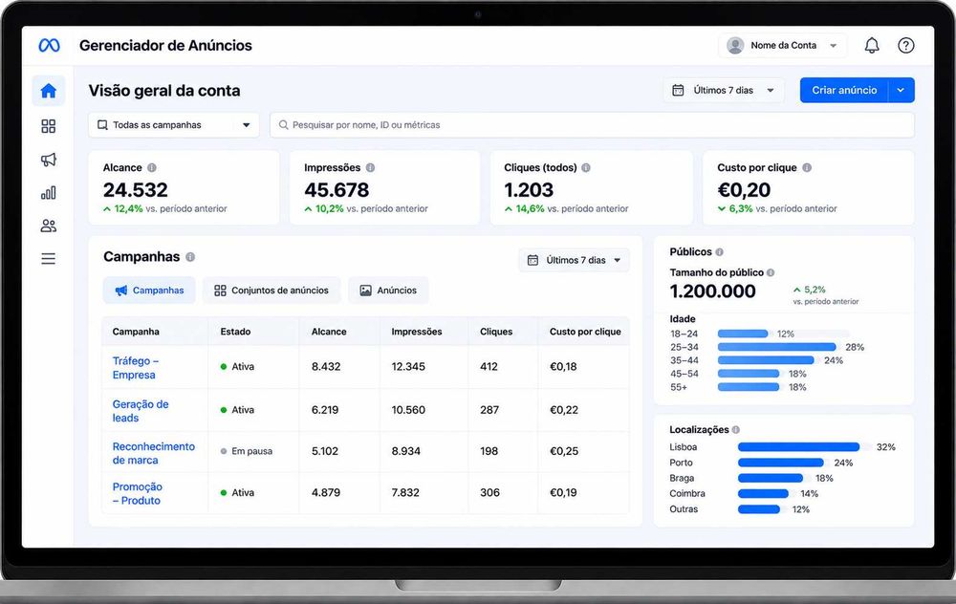
Task: Click the Impressões column header
Action: (417, 332)
